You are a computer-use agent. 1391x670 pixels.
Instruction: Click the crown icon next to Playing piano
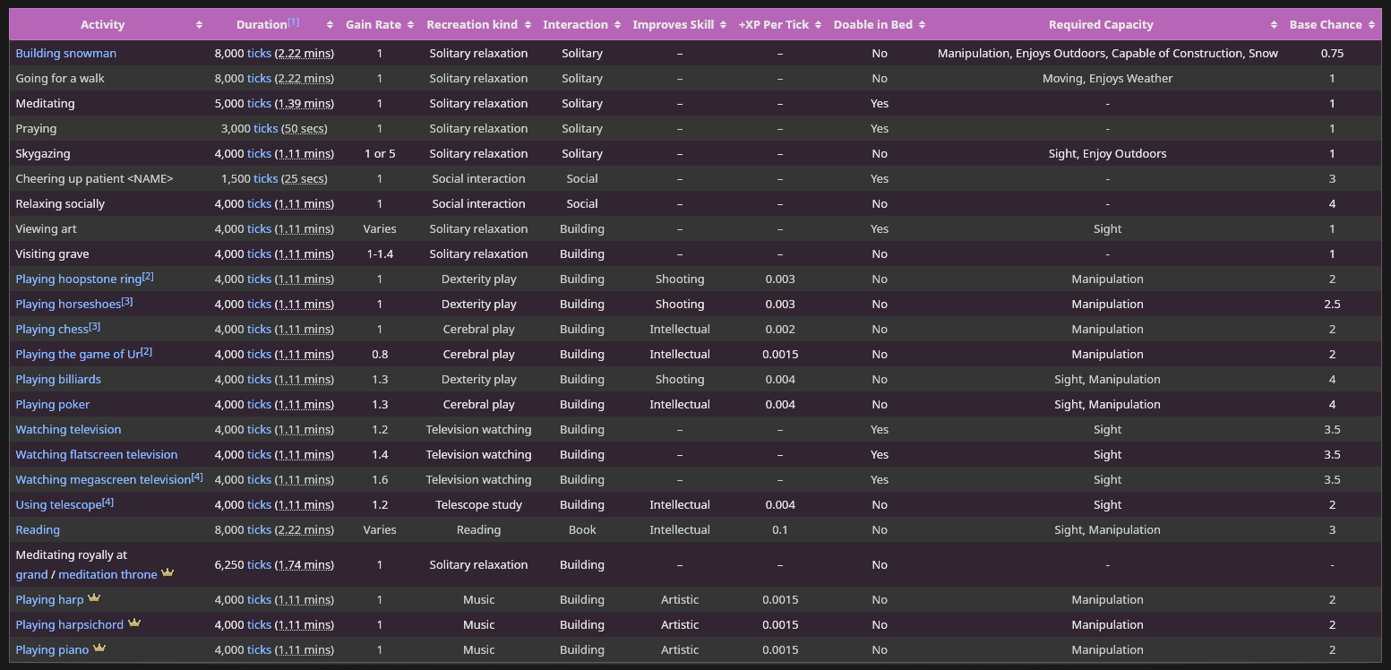tap(99, 649)
